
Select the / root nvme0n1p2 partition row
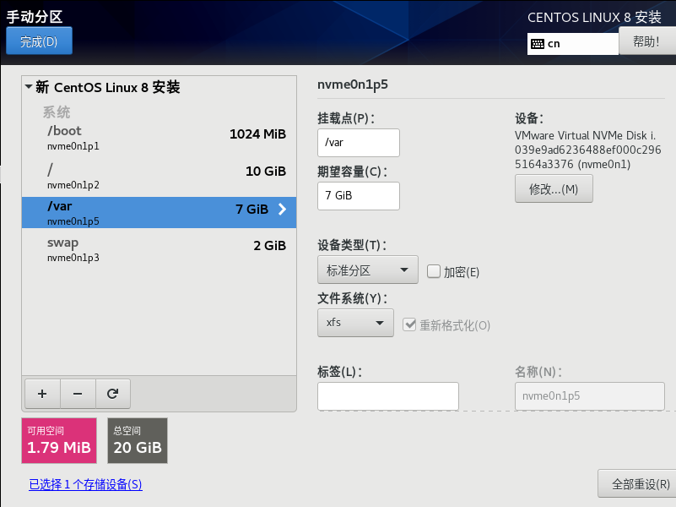(160, 176)
